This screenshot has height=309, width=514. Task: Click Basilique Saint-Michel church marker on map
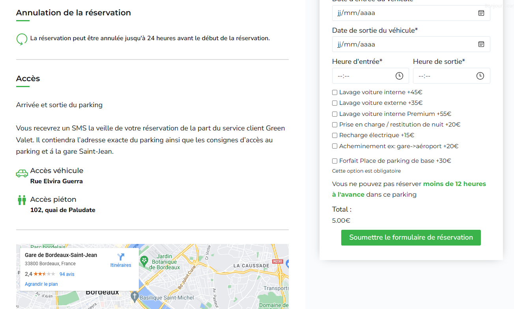point(135,296)
